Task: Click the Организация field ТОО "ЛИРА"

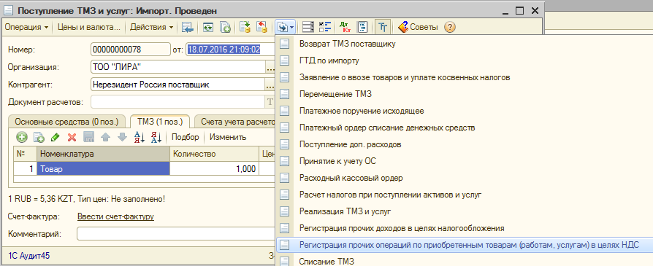Action: pos(177,67)
